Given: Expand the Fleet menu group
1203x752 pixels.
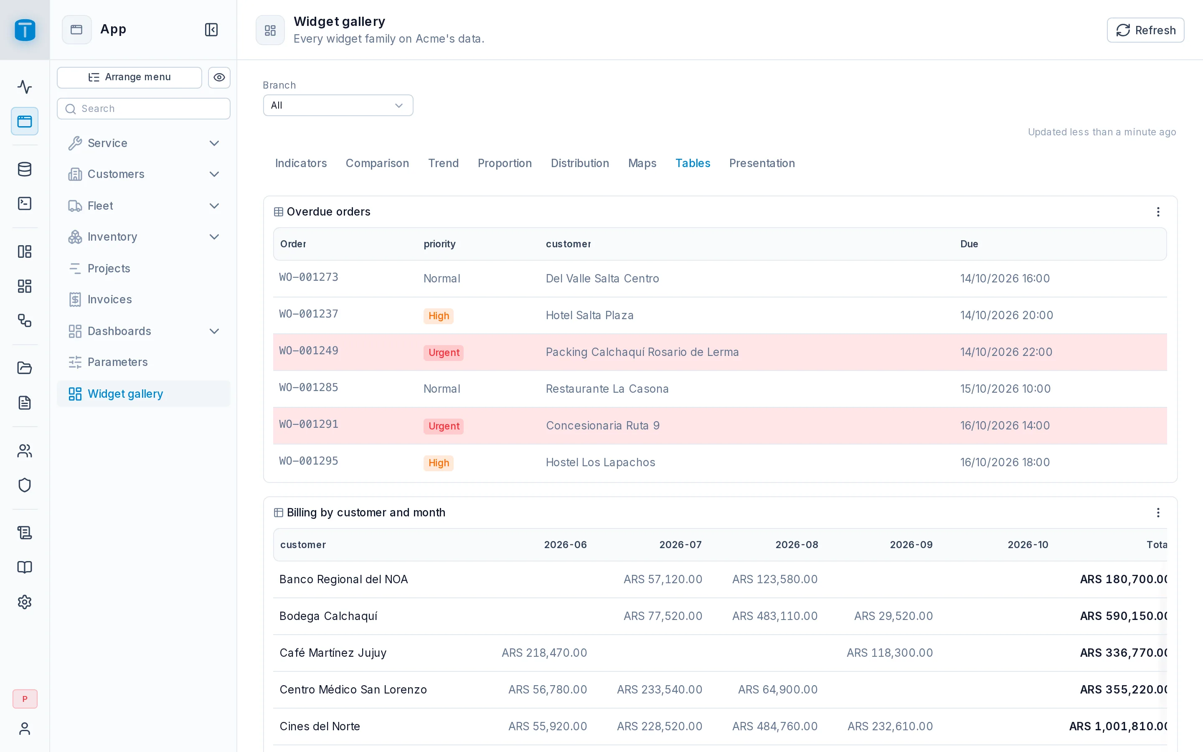Looking at the screenshot, I should [144, 206].
